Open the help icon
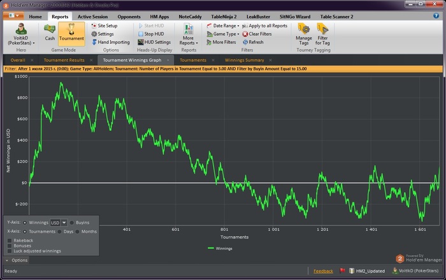The image size is (446, 280). click(436, 16)
